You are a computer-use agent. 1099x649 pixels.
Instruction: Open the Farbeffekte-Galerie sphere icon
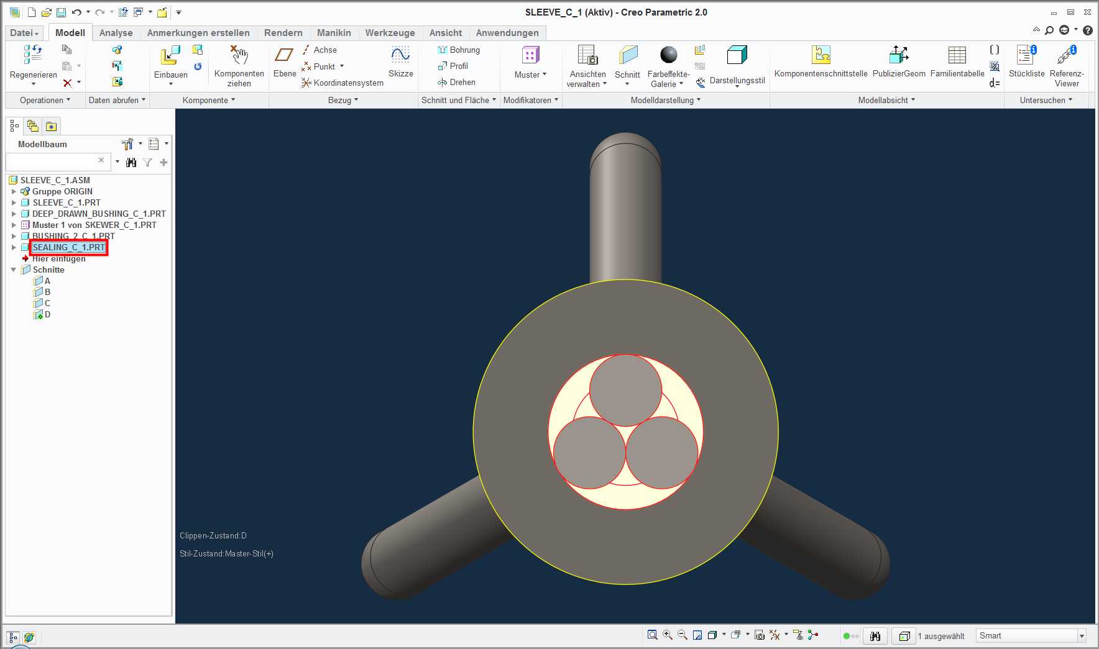click(669, 55)
